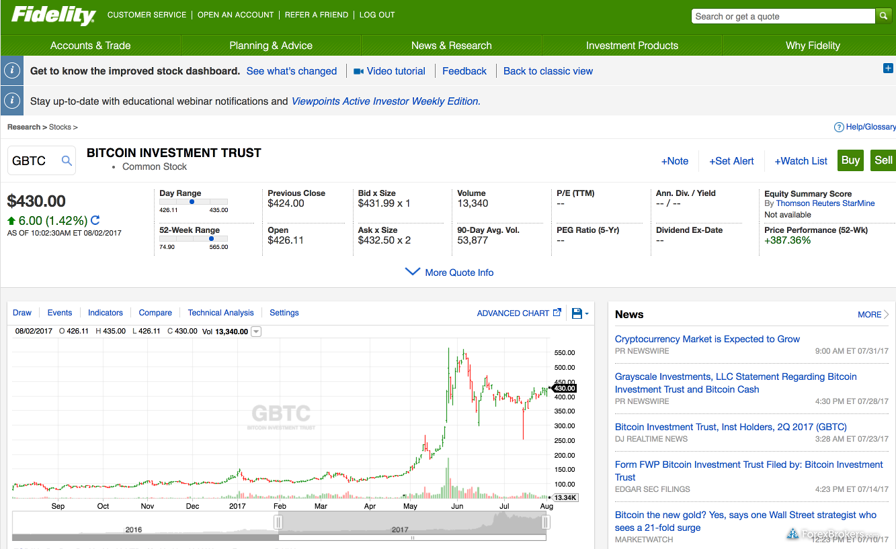Click the MORE news link text
Screen dimensions: 896x549
870,314
